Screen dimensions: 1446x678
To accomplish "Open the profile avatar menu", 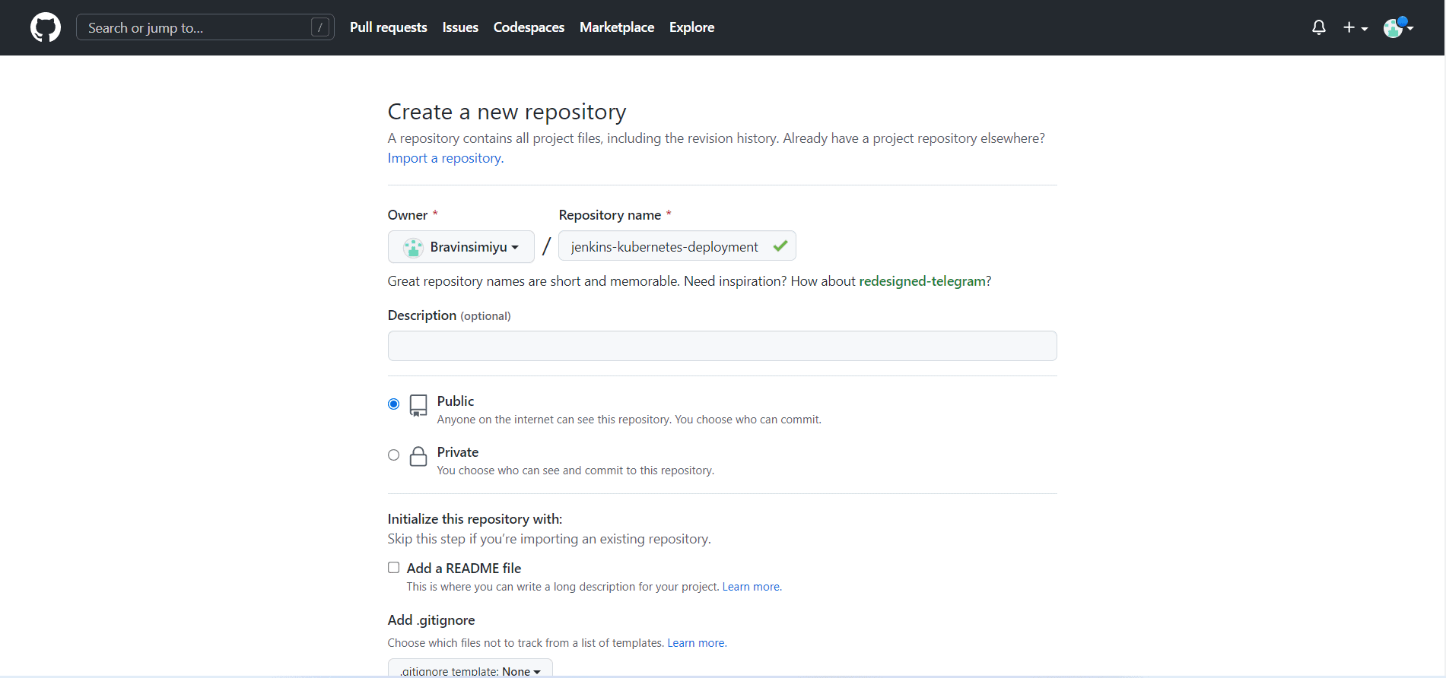I will pyautogui.click(x=1397, y=27).
